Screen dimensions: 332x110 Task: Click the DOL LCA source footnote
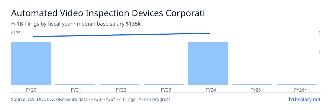tap(91, 99)
